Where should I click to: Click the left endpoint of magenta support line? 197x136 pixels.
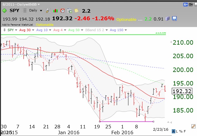pyautogui.click(x=100, y=122)
